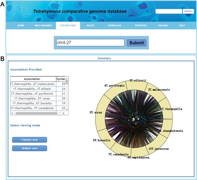Click the header search text field
This screenshot has width=197, height=180.
point(169,11)
